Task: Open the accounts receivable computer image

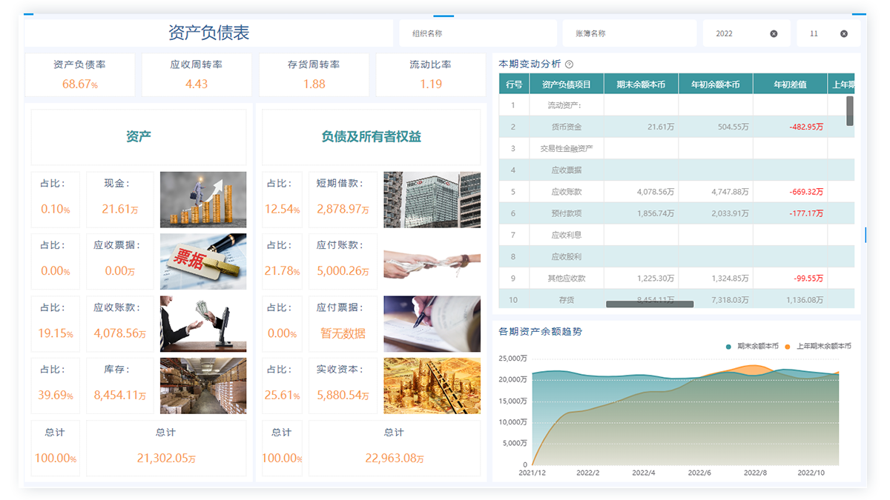Action: (203, 324)
